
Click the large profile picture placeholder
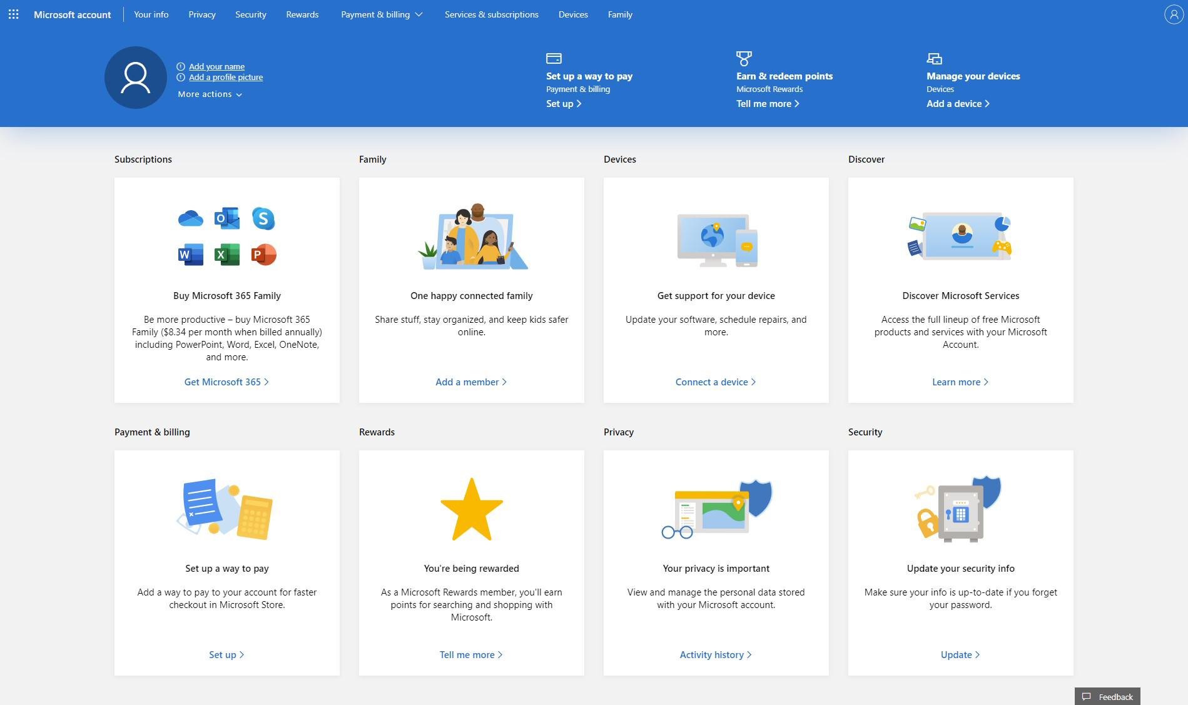(135, 78)
